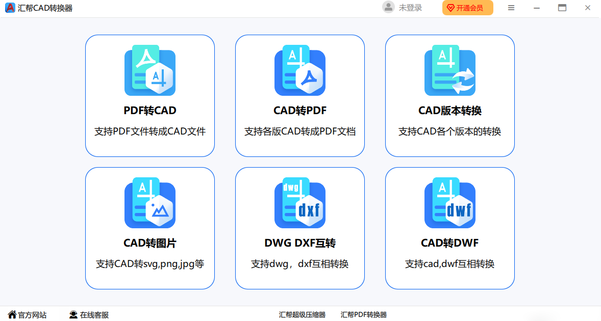This screenshot has width=601, height=321.
Task: Choose the CAD转图片 icon
Action: [x=149, y=203]
